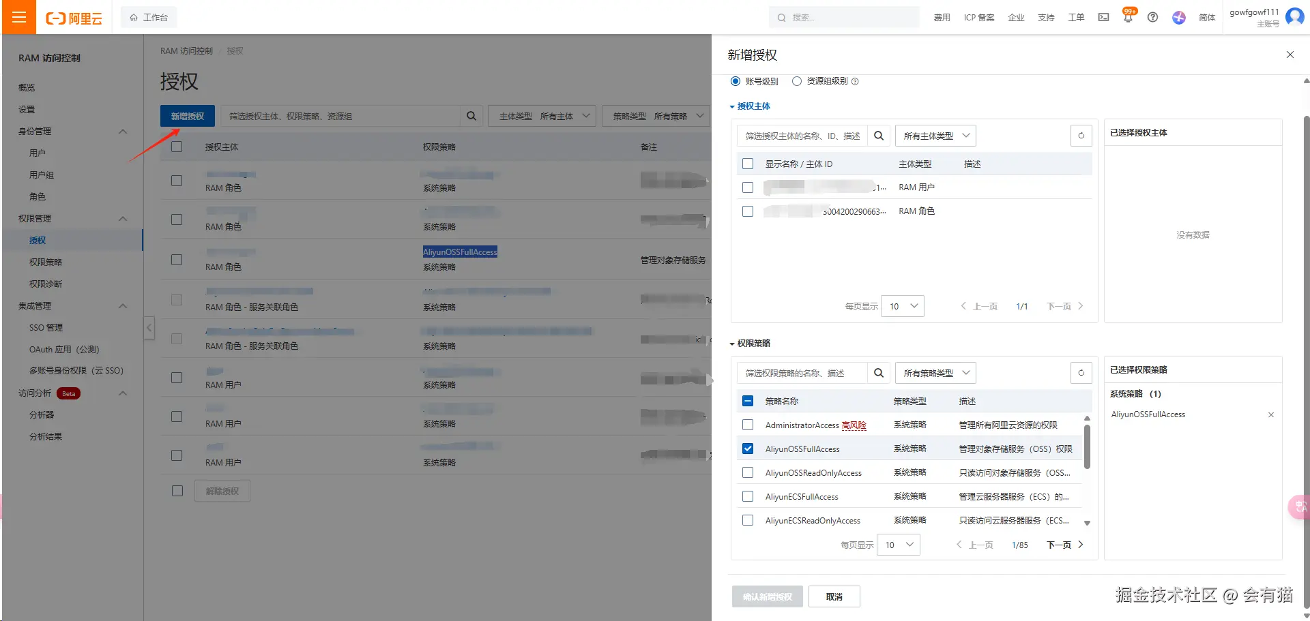Check the AliyunECSFullAccess policy checkbox
1310x621 pixels.
[x=748, y=496]
